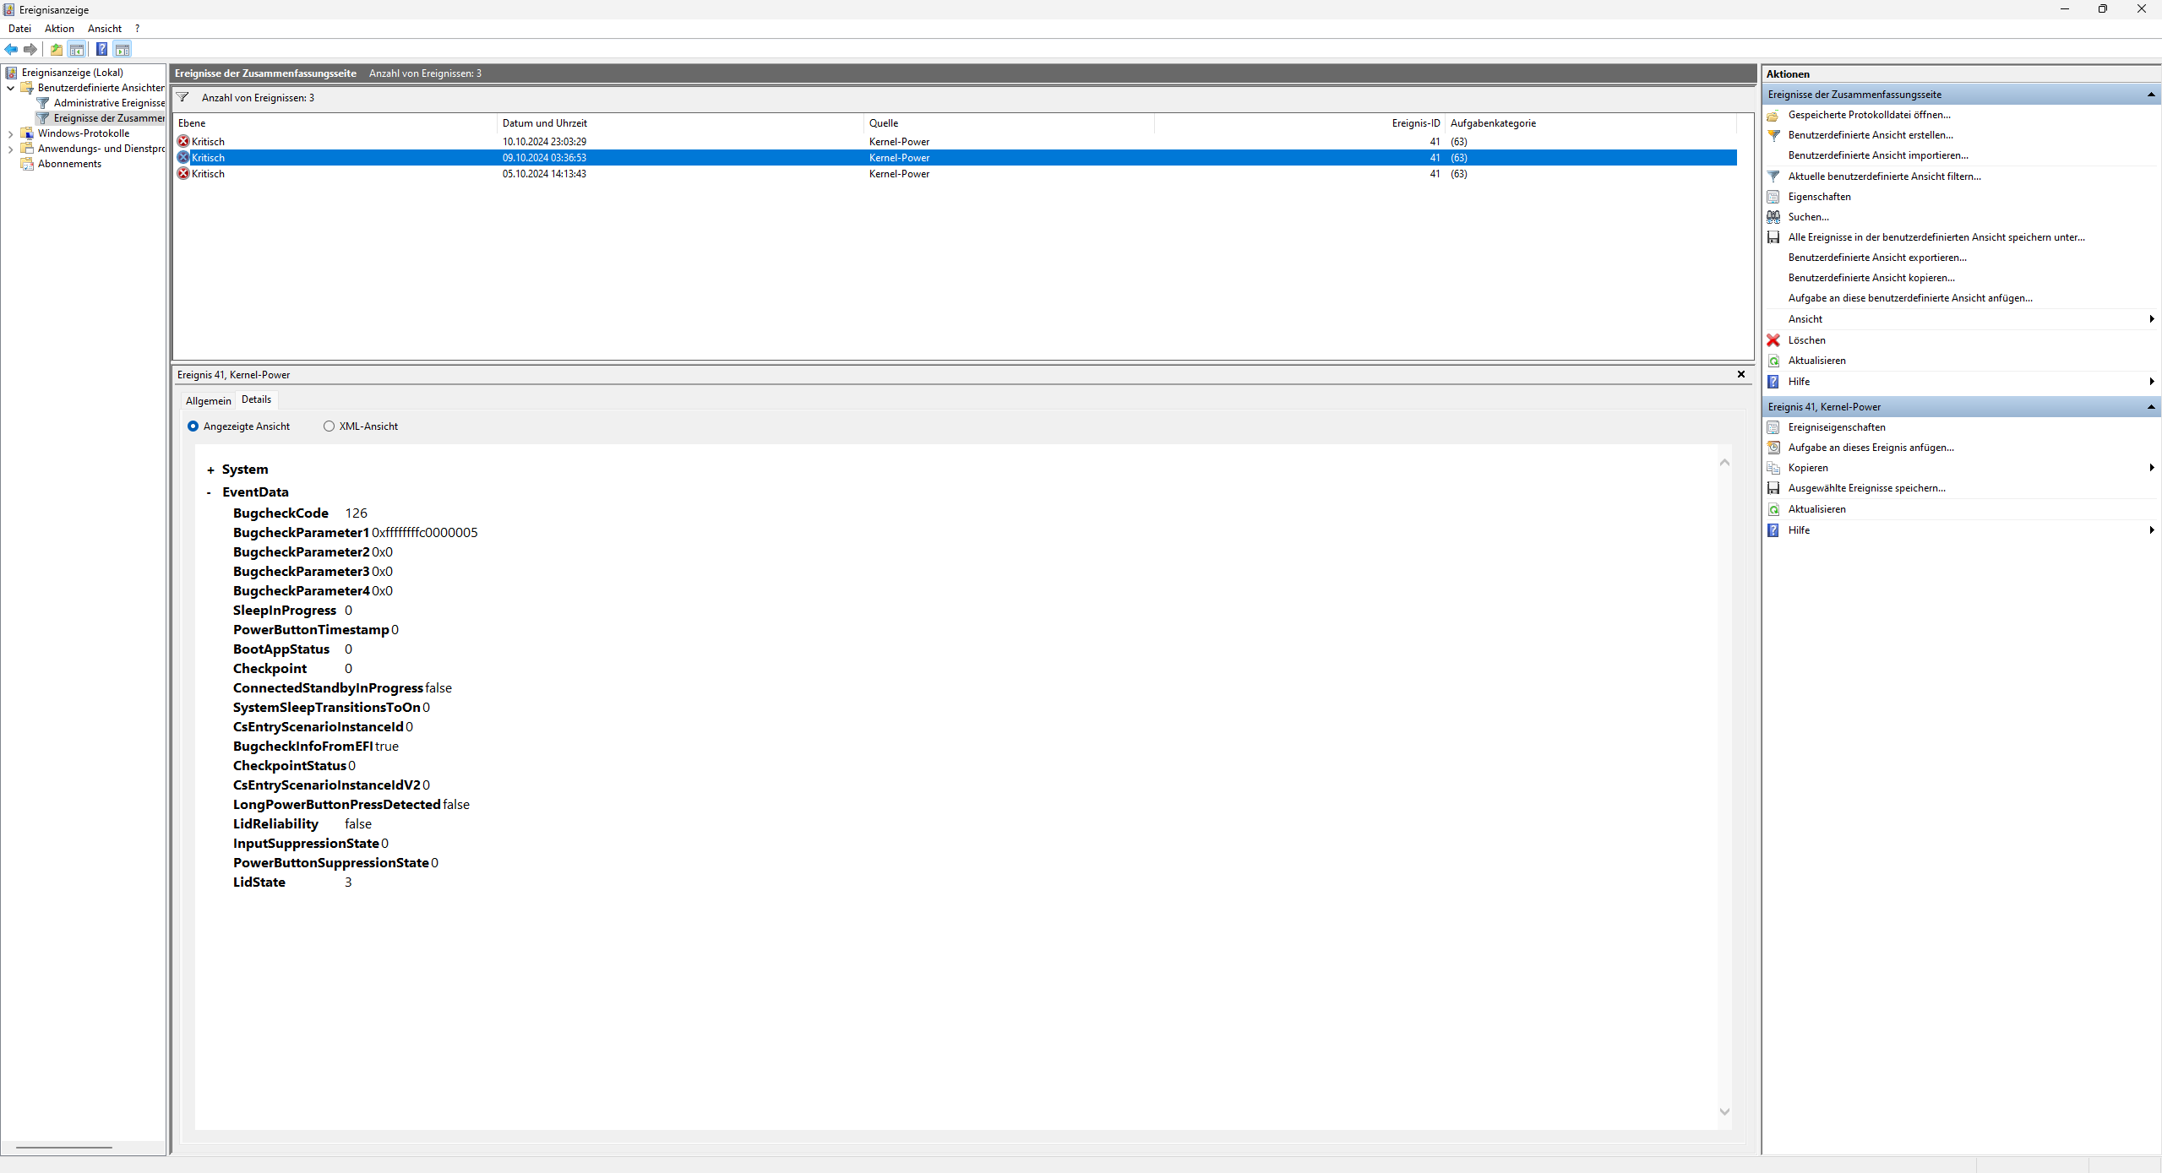
Task: Select the XML-Ansicht radio button
Action: pos(329,426)
